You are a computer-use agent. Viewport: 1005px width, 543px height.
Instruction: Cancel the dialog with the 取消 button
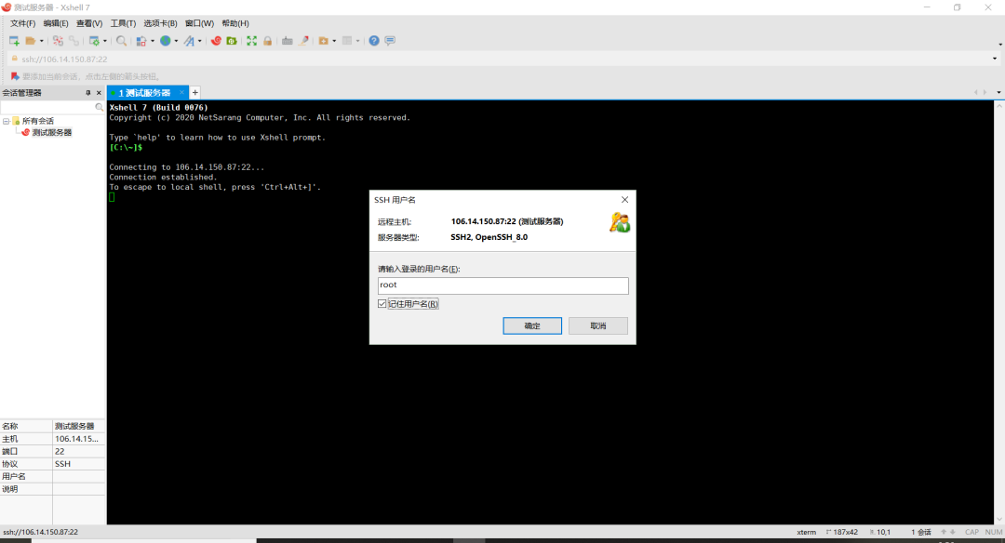[598, 326]
